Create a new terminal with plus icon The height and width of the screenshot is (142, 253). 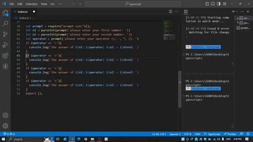[x=233, y=11]
